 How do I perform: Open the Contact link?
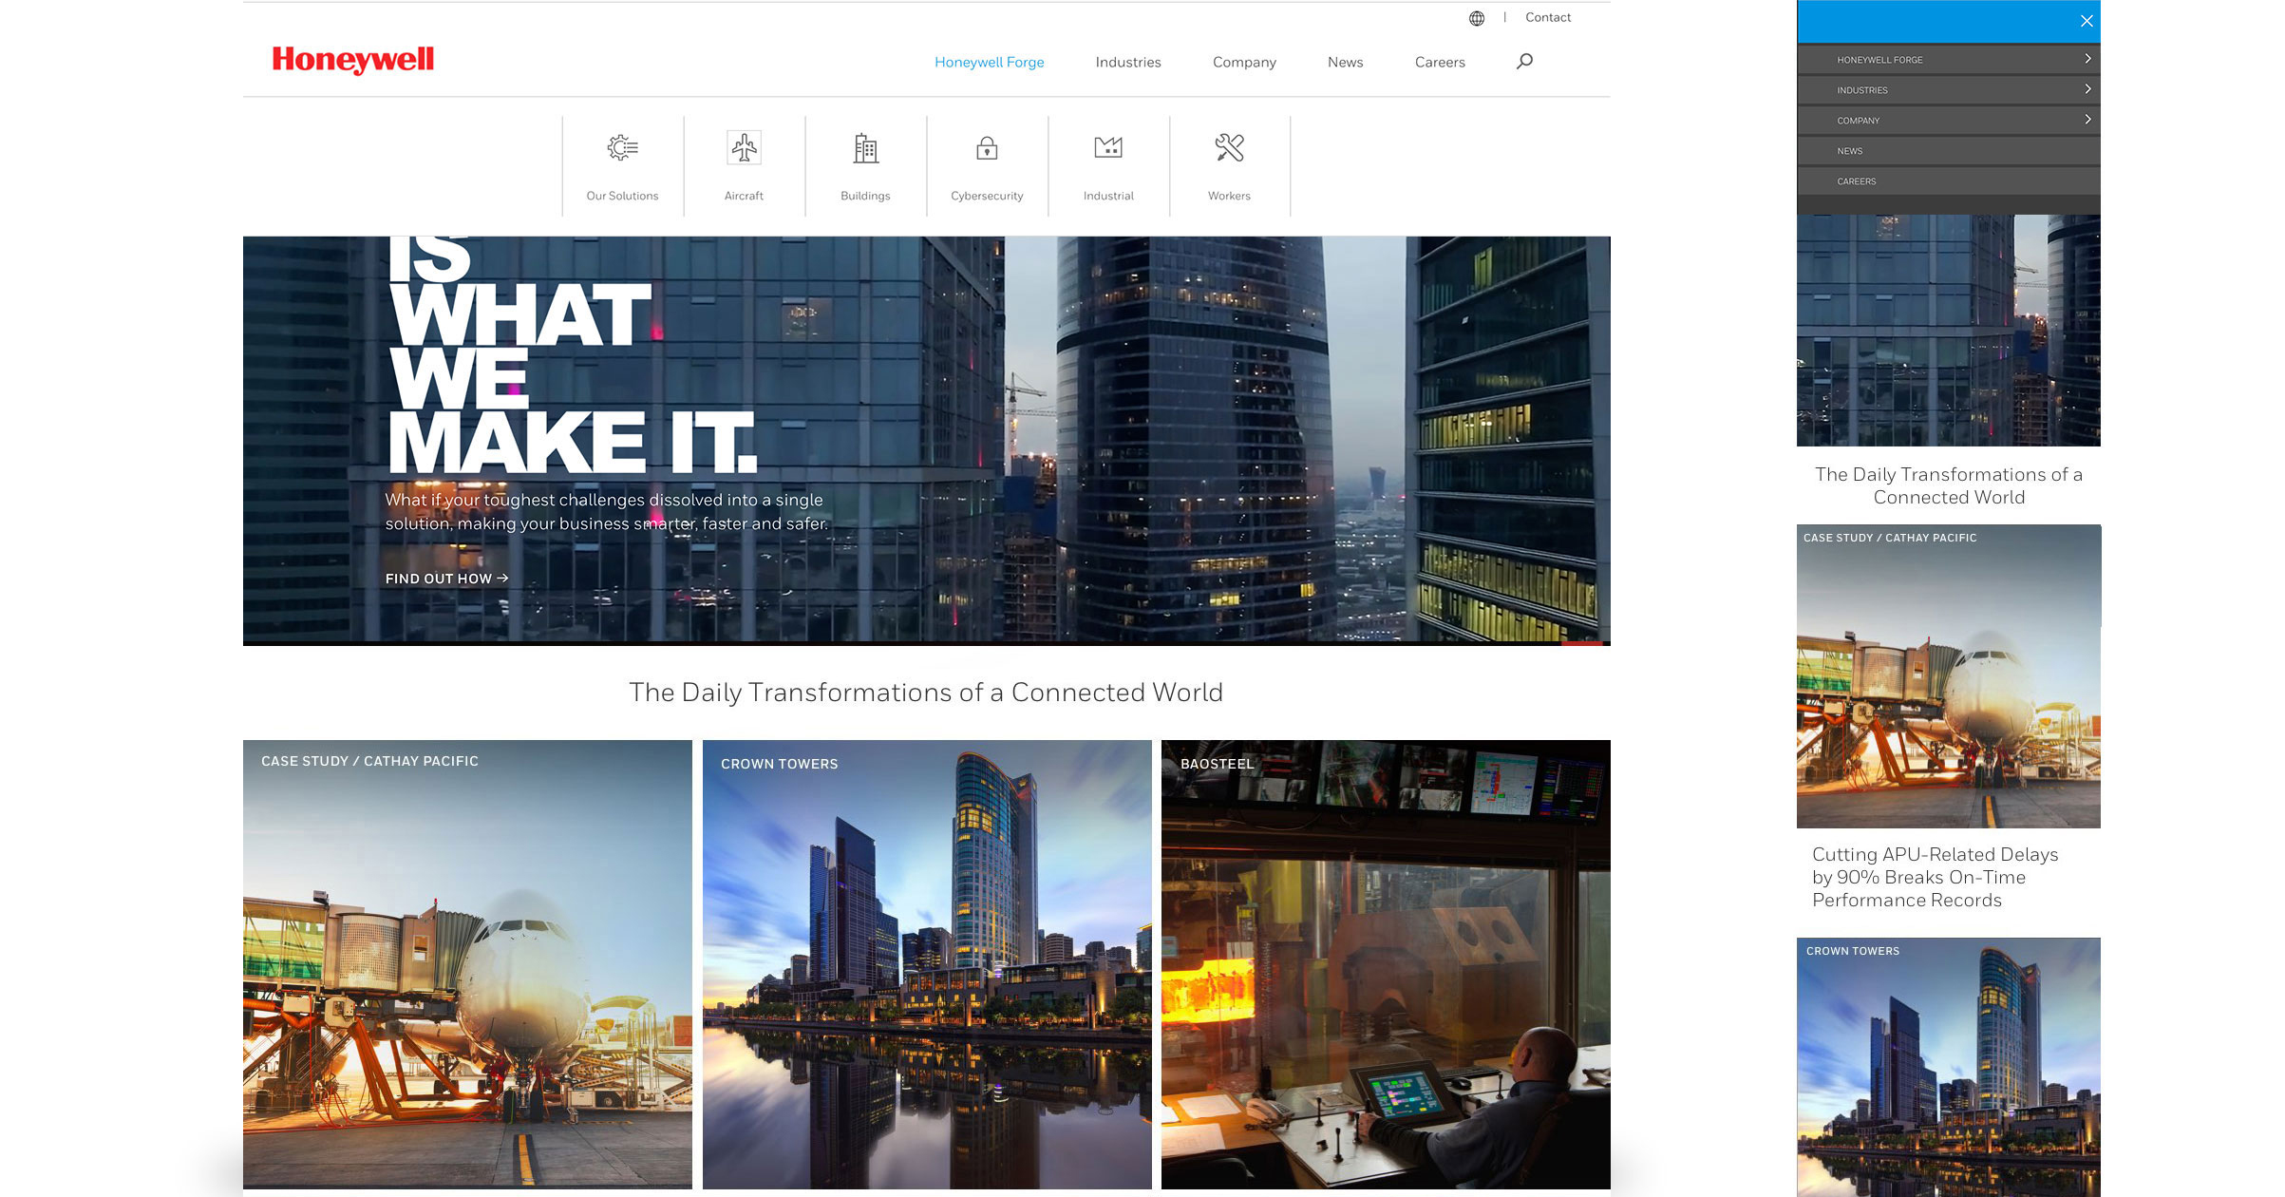pyautogui.click(x=1547, y=18)
